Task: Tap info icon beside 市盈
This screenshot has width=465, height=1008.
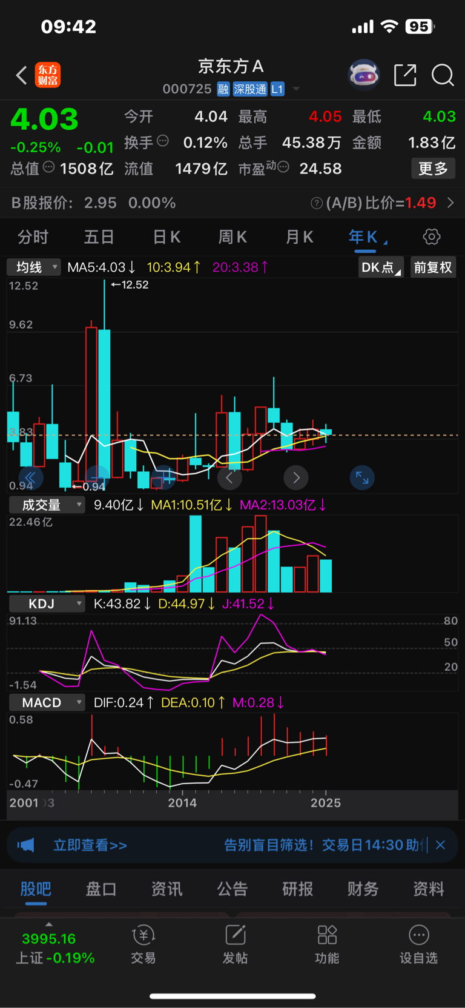Action: point(283,167)
